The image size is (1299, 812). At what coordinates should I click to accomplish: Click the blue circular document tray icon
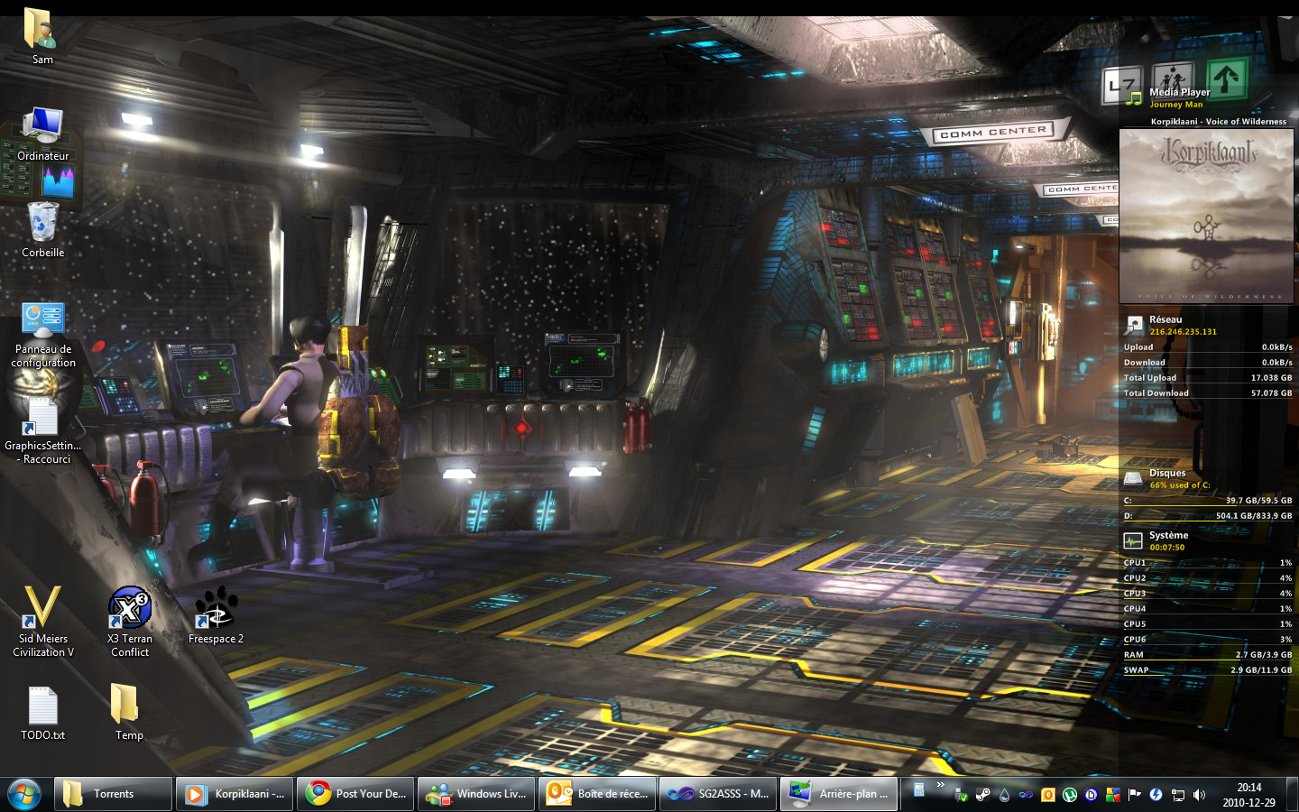[1091, 795]
